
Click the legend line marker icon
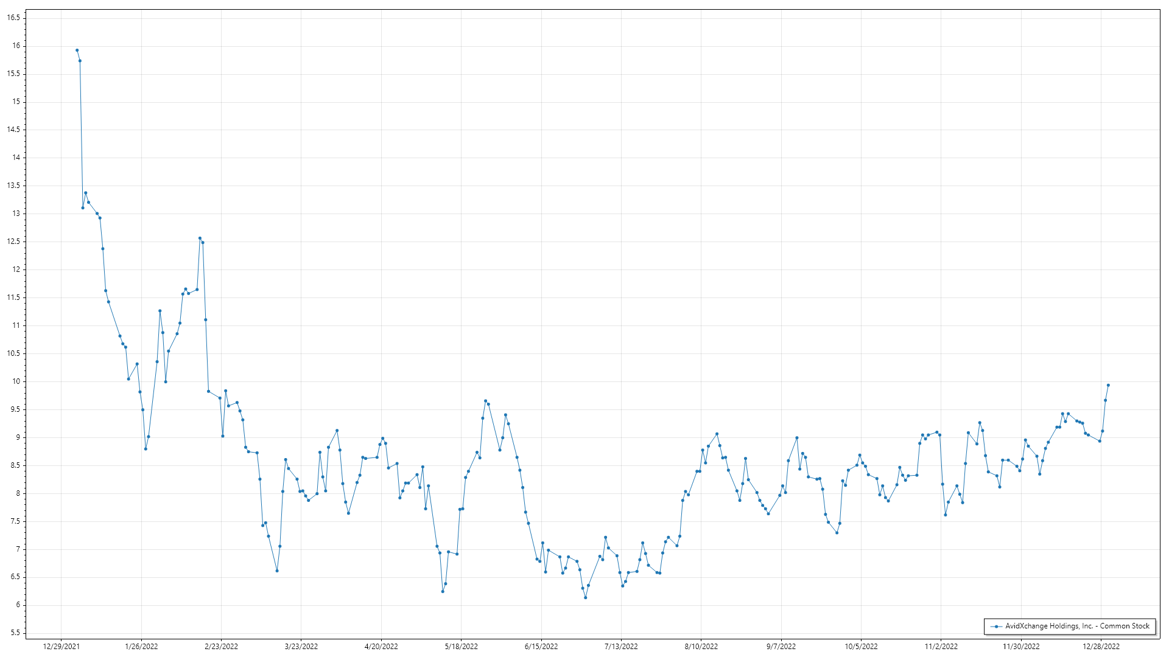point(996,627)
